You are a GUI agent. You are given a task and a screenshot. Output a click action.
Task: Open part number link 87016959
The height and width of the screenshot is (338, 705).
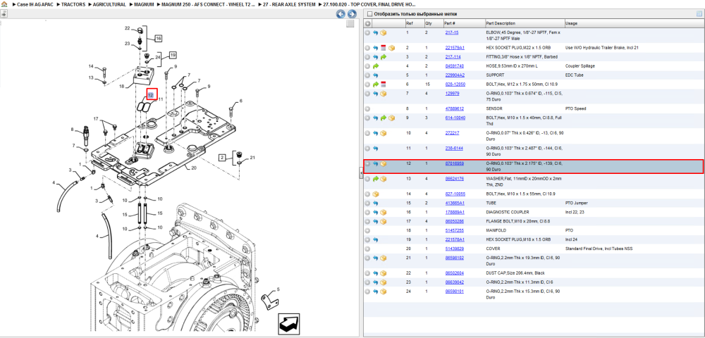point(455,163)
